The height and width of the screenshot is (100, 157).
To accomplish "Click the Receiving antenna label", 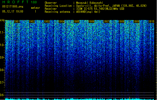I will coord(57,12).
